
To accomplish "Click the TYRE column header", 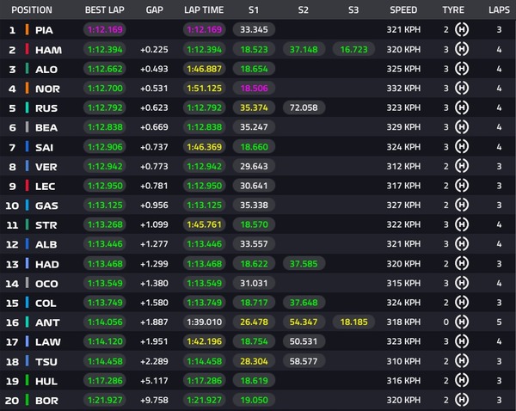I will [x=453, y=10].
